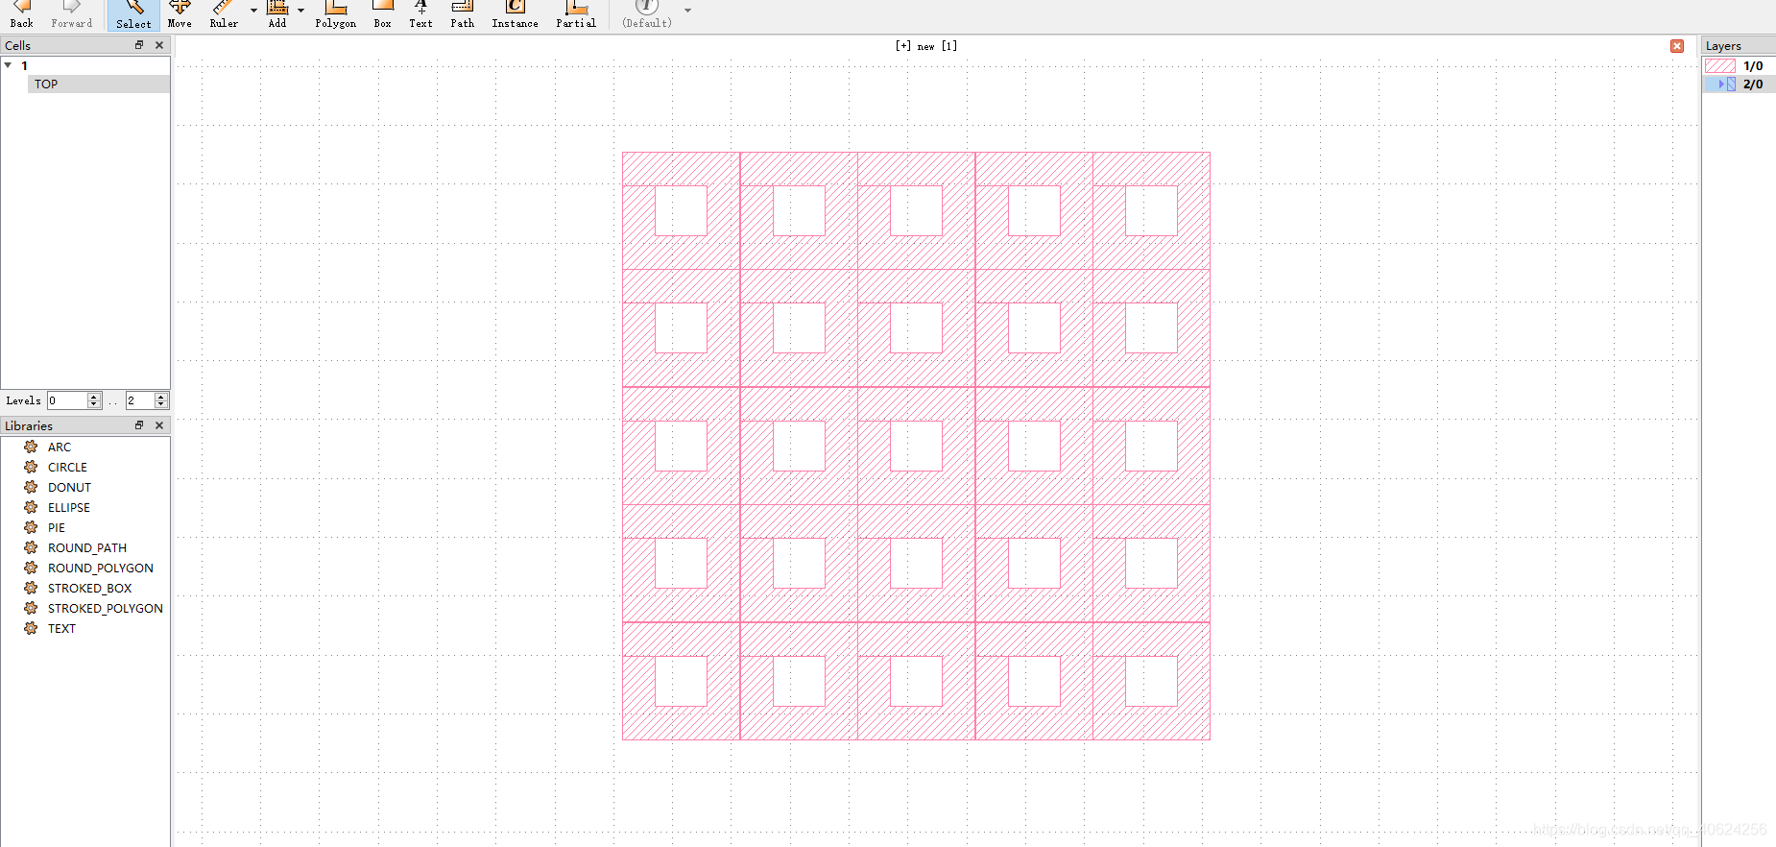Increase the minimum Levels value
The height and width of the screenshot is (847, 1776).
click(93, 397)
